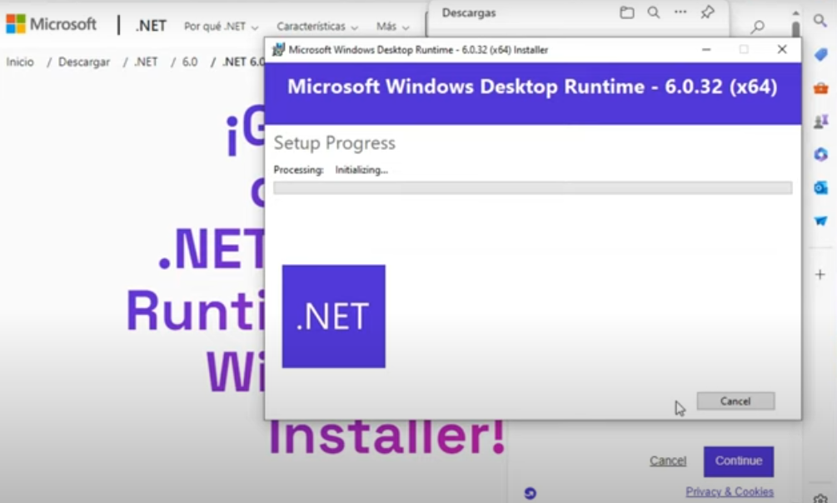The width and height of the screenshot is (837, 503).
Task: Click the installer banner title text
Action: coord(532,87)
